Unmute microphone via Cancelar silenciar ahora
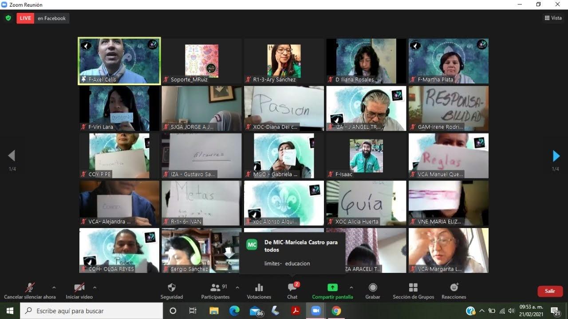 (30, 287)
